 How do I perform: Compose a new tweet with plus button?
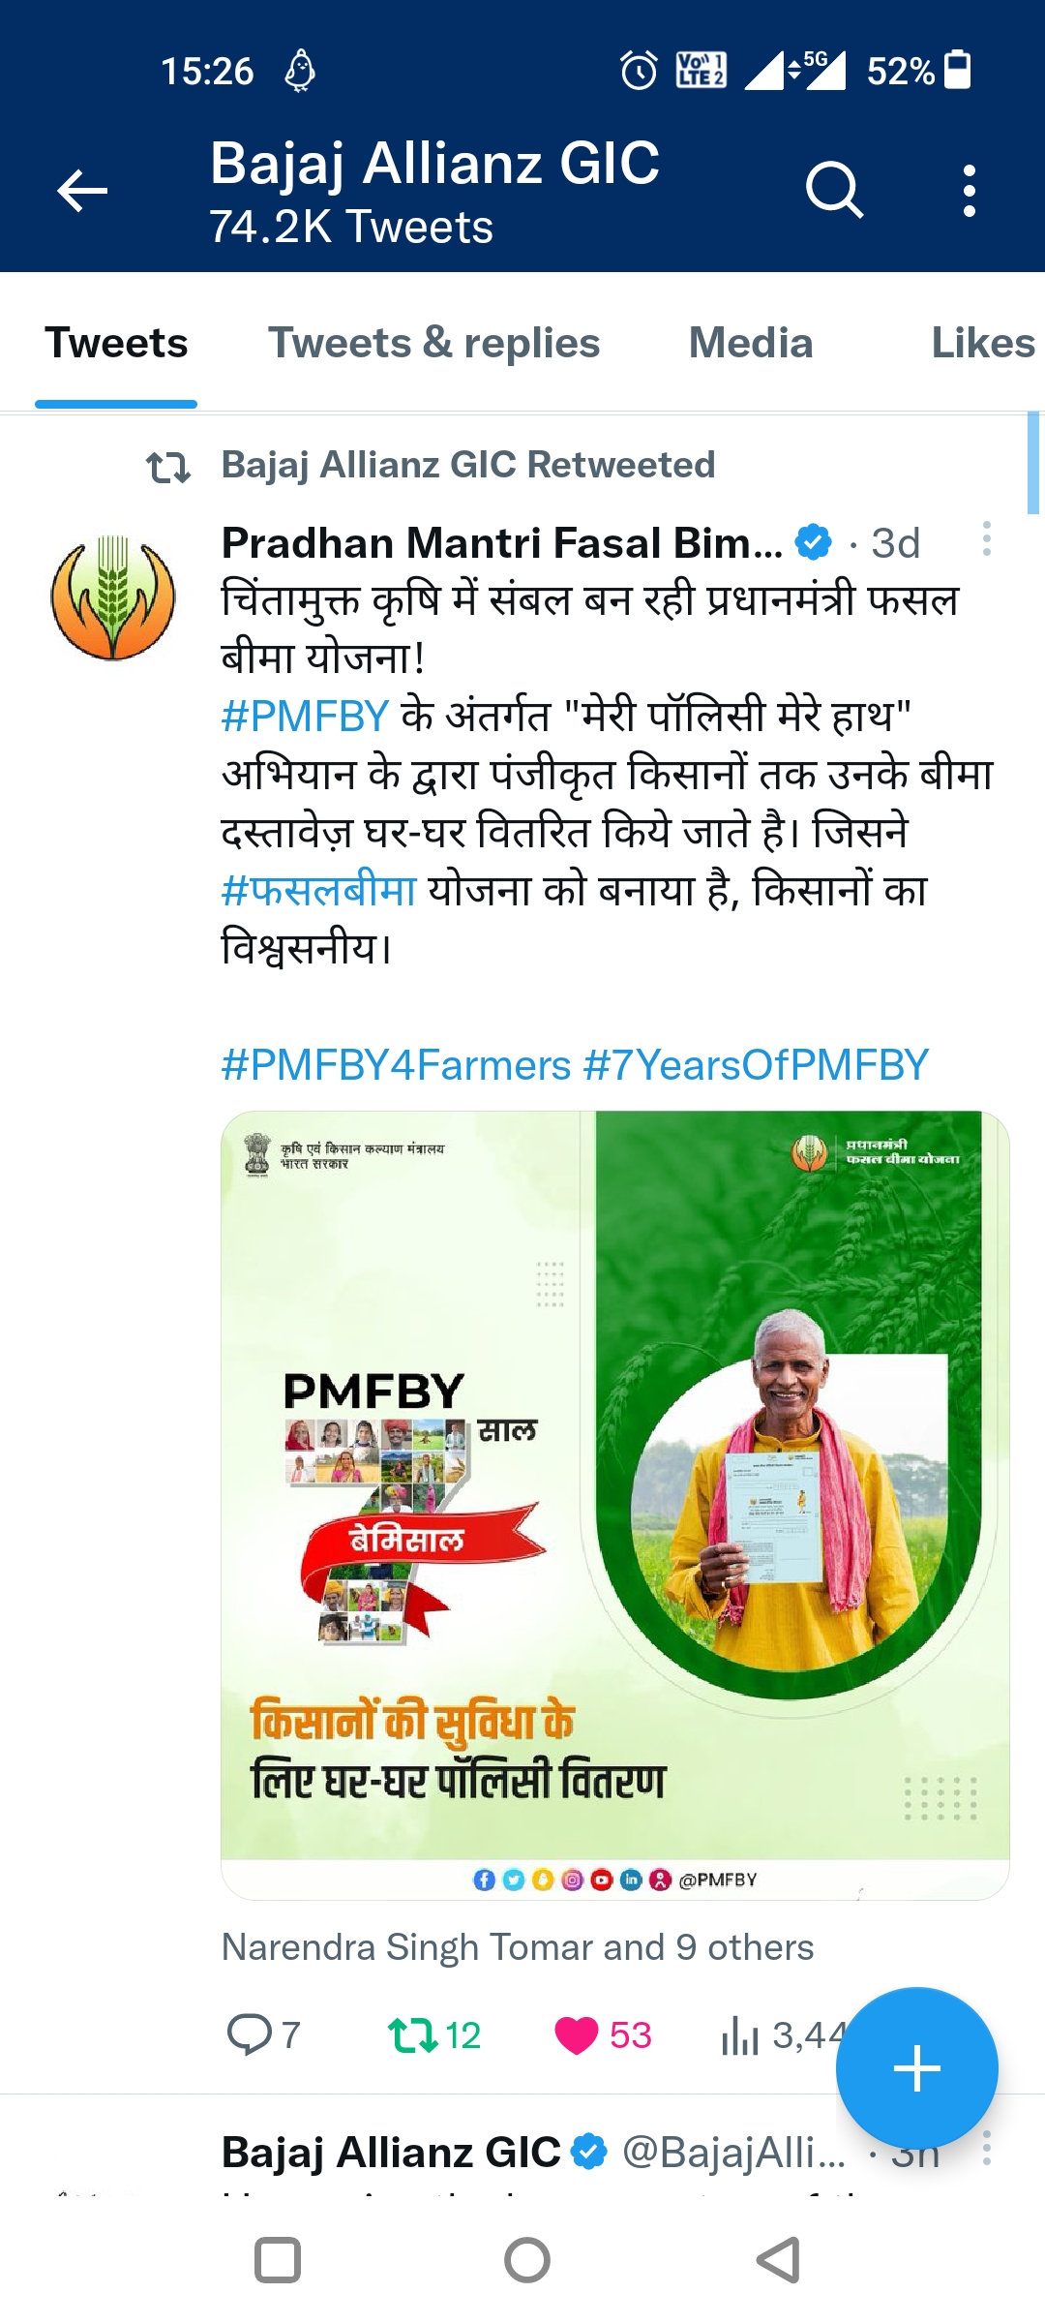[x=916, y=2069]
